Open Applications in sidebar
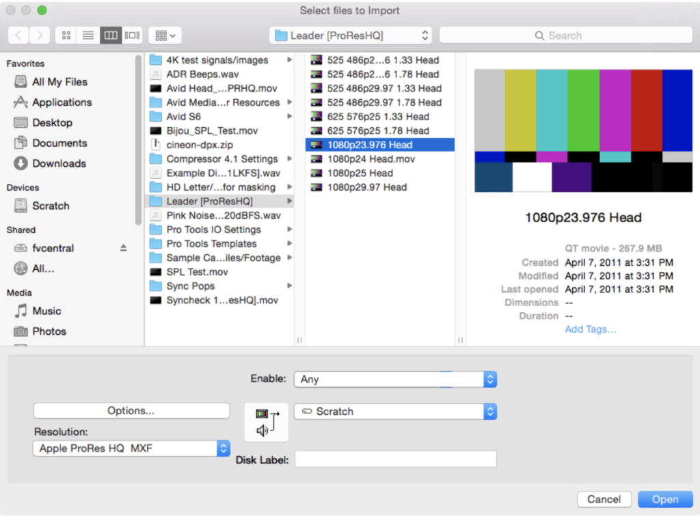700x516 pixels. 62,103
